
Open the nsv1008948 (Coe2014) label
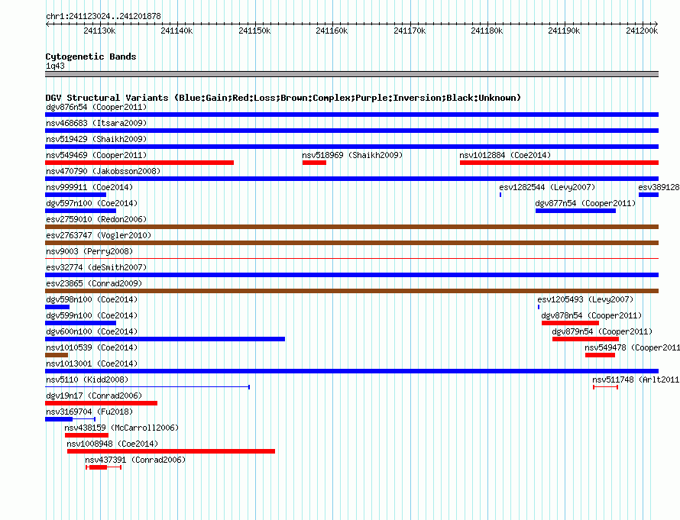pyautogui.click(x=112, y=444)
